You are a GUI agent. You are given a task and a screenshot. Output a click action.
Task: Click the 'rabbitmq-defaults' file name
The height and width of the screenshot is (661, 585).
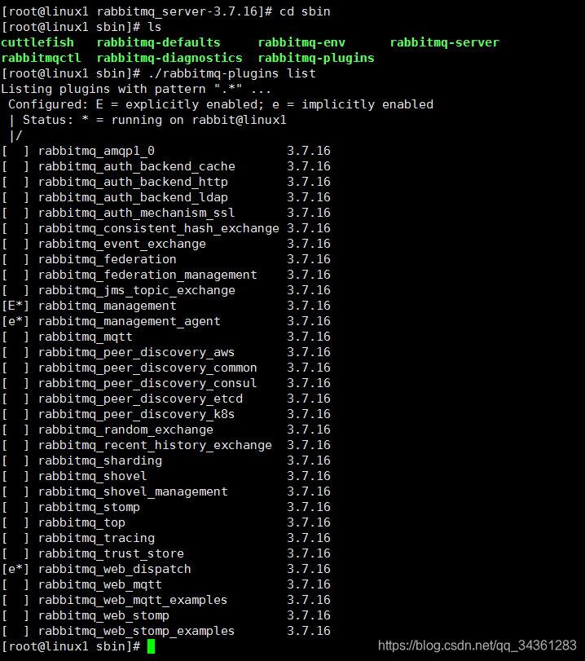[x=159, y=42]
